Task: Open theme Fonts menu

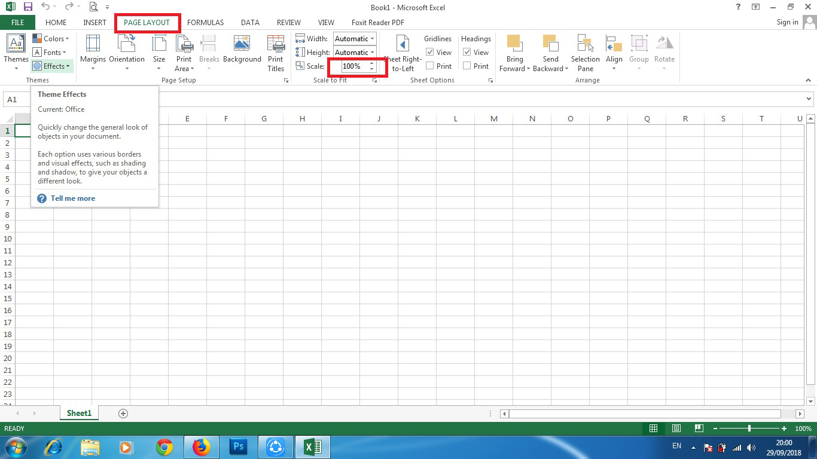Action: click(50, 53)
